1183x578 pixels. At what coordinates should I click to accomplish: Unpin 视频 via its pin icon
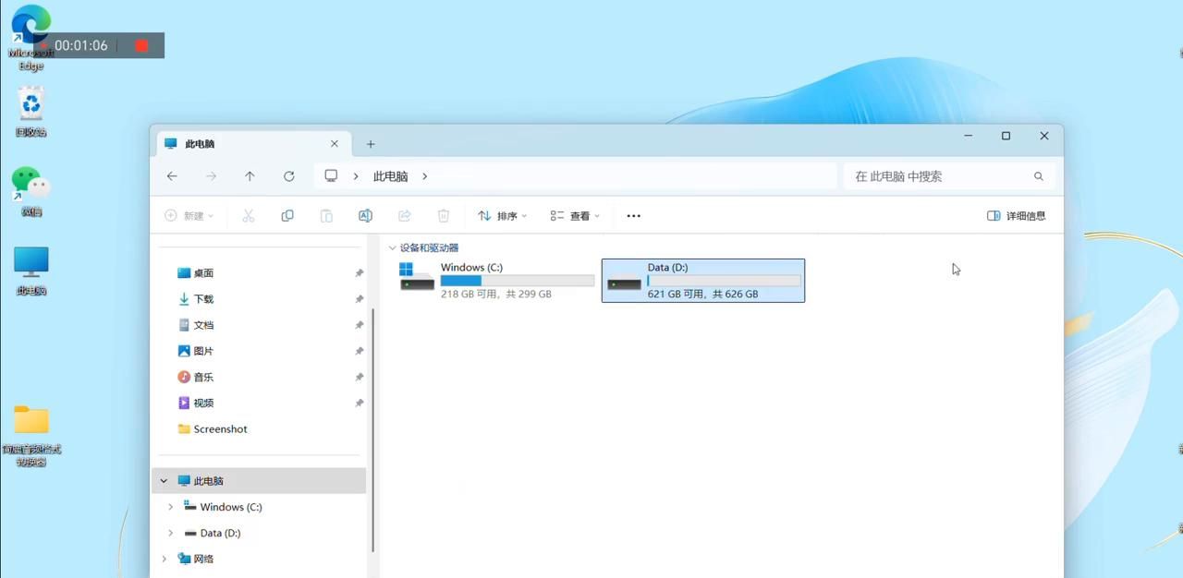point(359,403)
